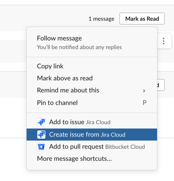174x181 pixels.
Task: Expand the chevron arrow beside Remind me
Action: point(144,91)
